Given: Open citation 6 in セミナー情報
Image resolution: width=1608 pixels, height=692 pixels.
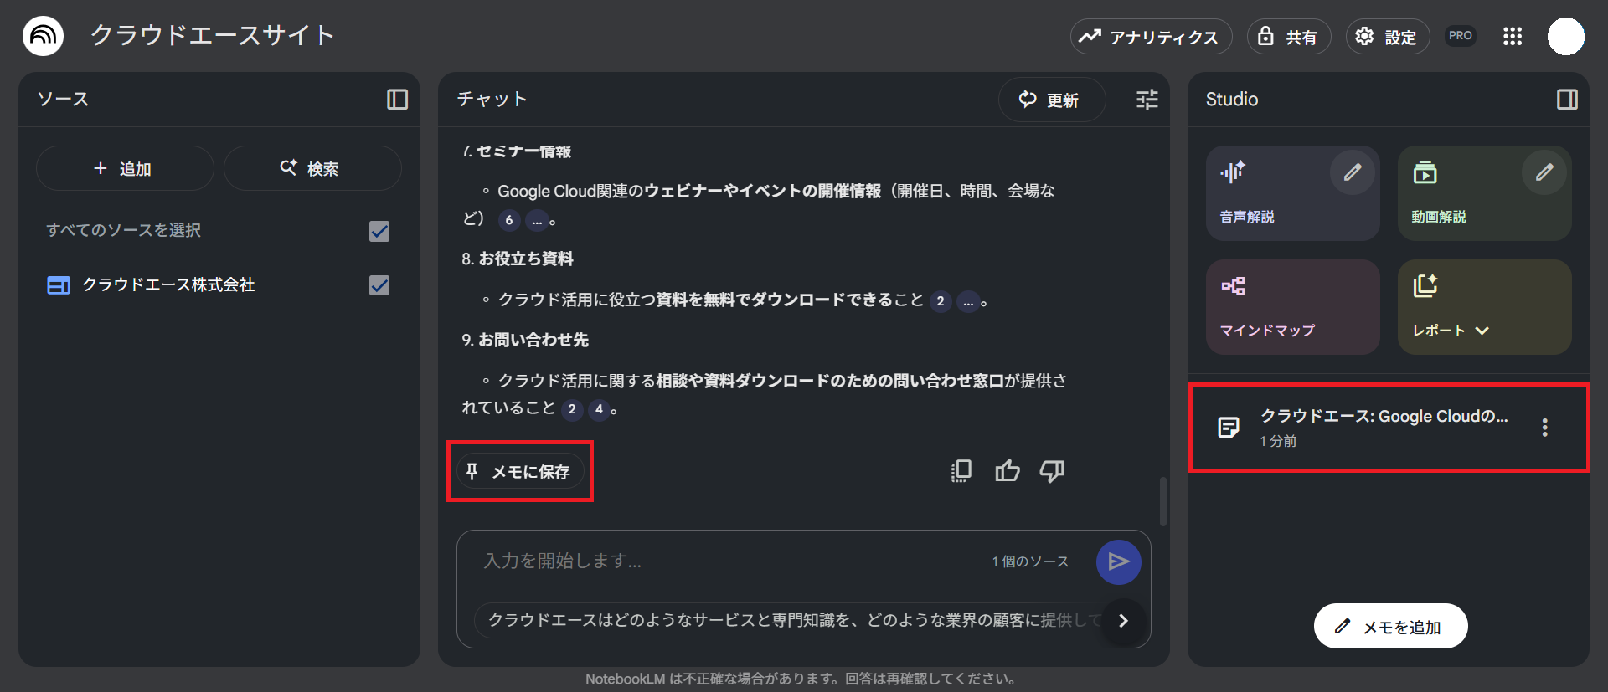Looking at the screenshot, I should pyautogui.click(x=509, y=220).
